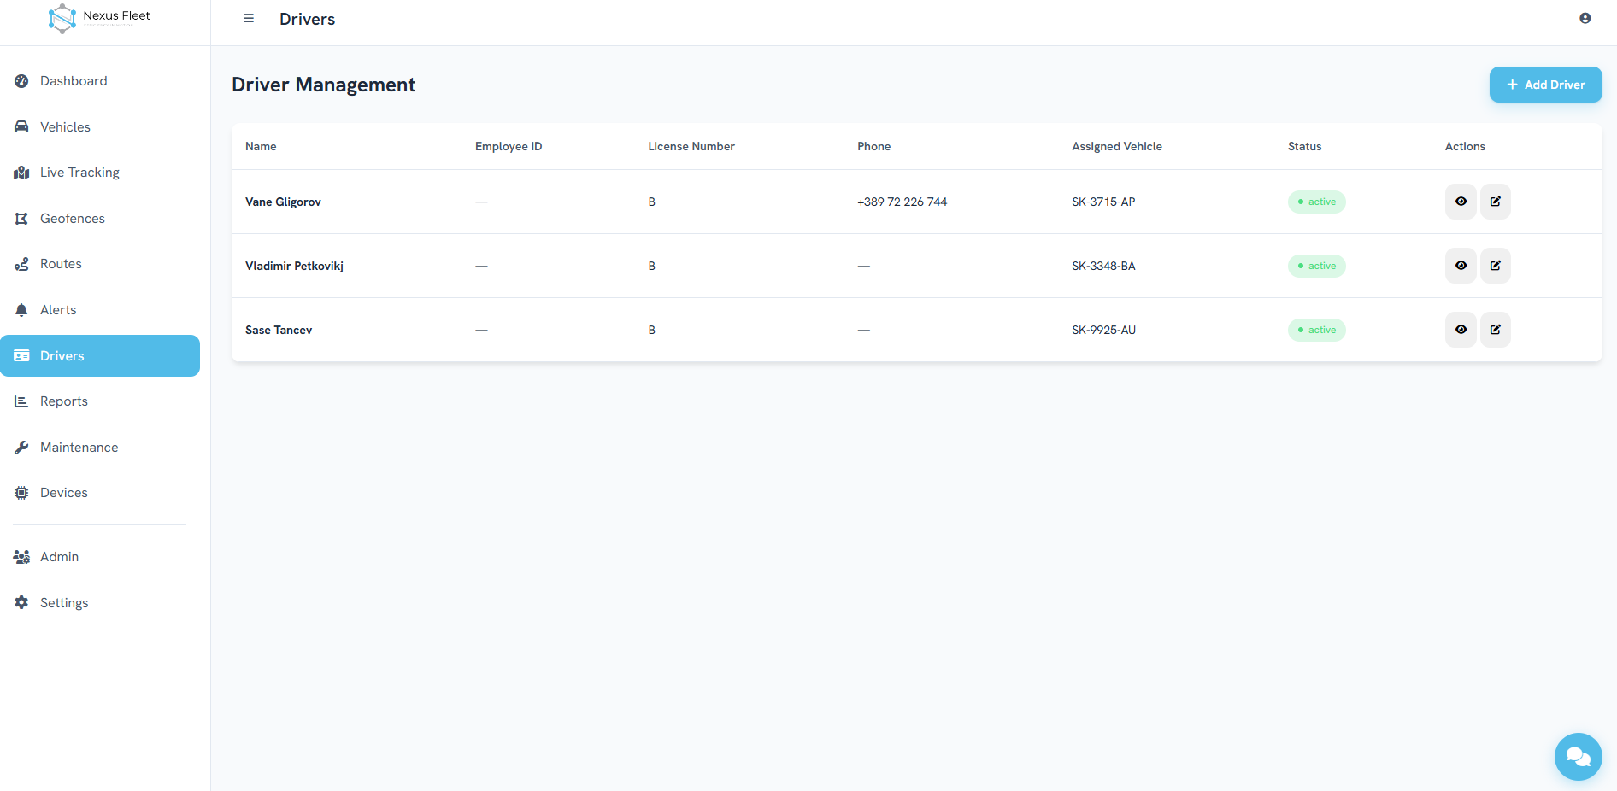This screenshot has height=791, width=1617.
Task: Click assigned vehicle SK-3348-BA
Action: pyautogui.click(x=1103, y=267)
